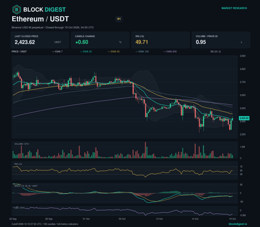Image resolution: width=260 pixels, height=227 pixels.
Task: Click the 01 Oct date label
Action: [86, 219]
